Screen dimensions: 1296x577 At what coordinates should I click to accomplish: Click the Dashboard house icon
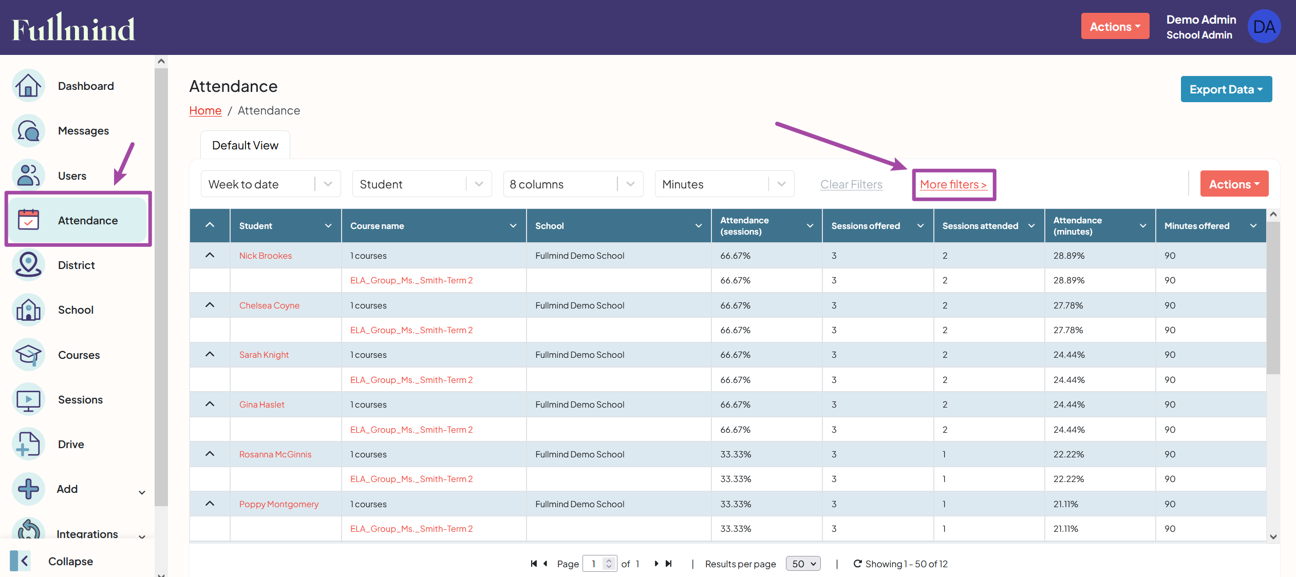[28, 86]
